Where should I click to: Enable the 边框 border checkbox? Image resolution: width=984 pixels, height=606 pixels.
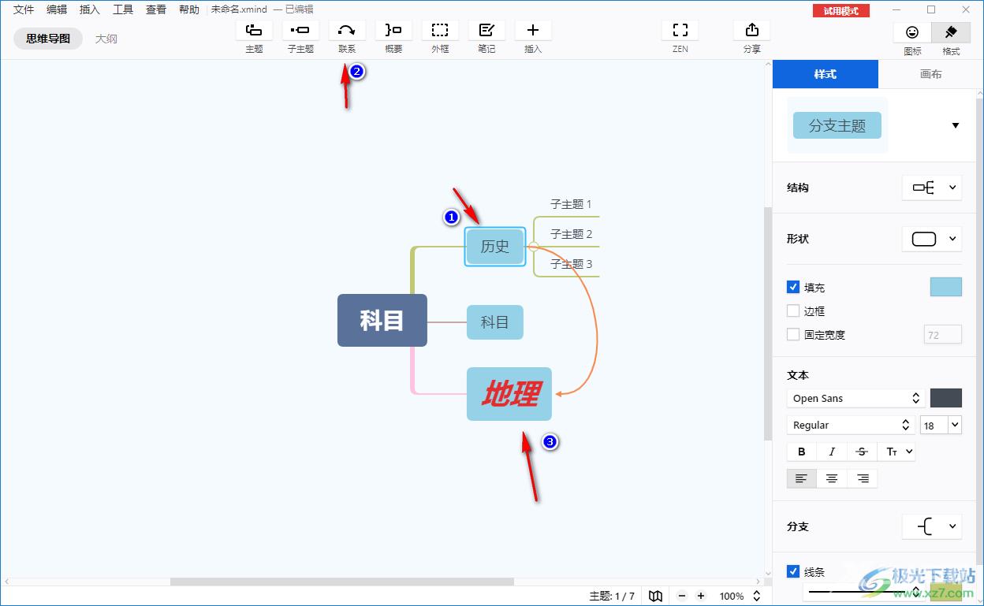793,311
